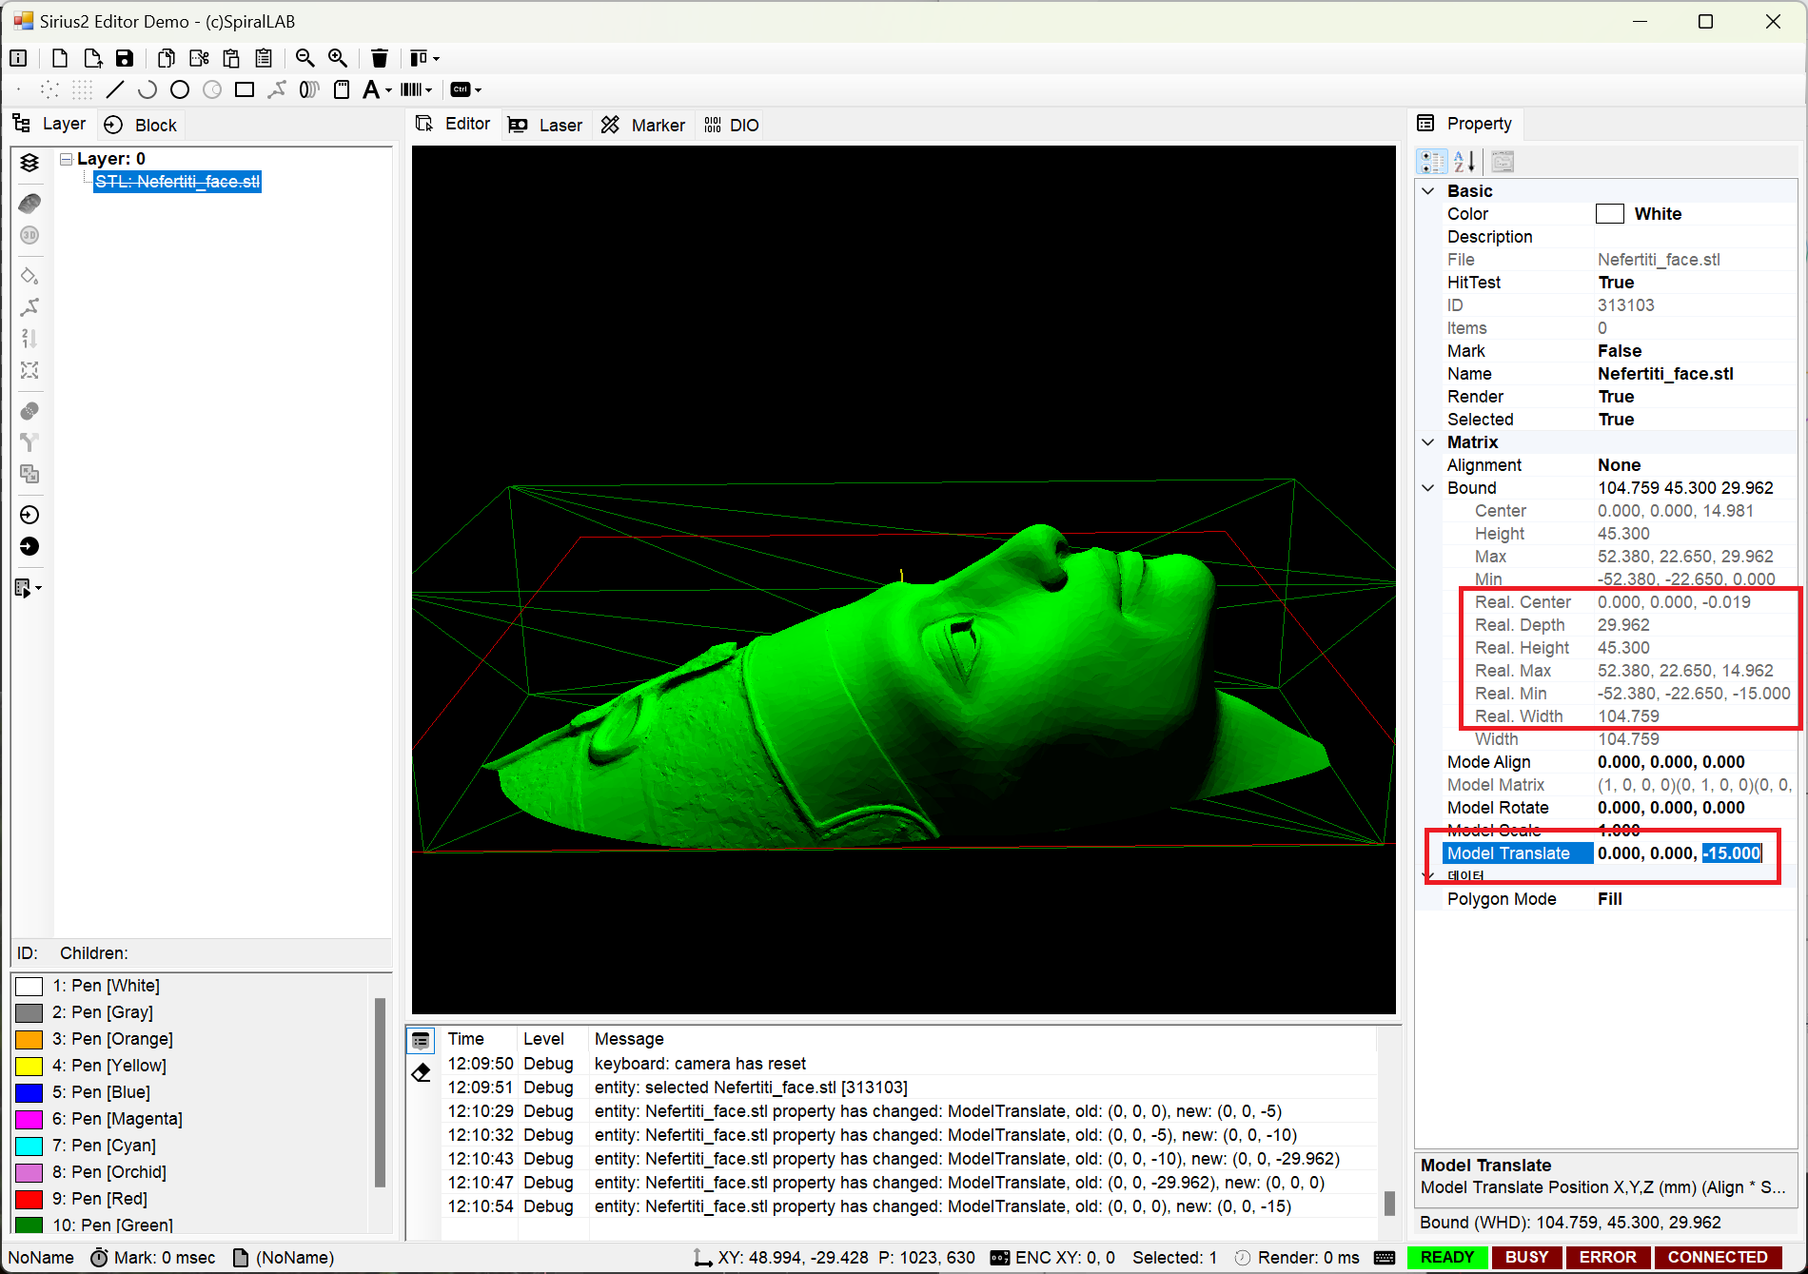Click the Color White swatch
This screenshot has height=1274, width=1808.
tap(1610, 214)
